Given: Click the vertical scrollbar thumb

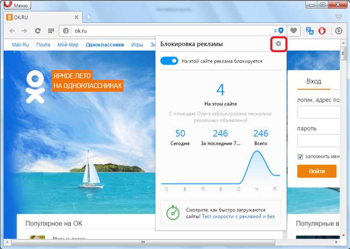Looking at the screenshot, I should click(x=343, y=54).
